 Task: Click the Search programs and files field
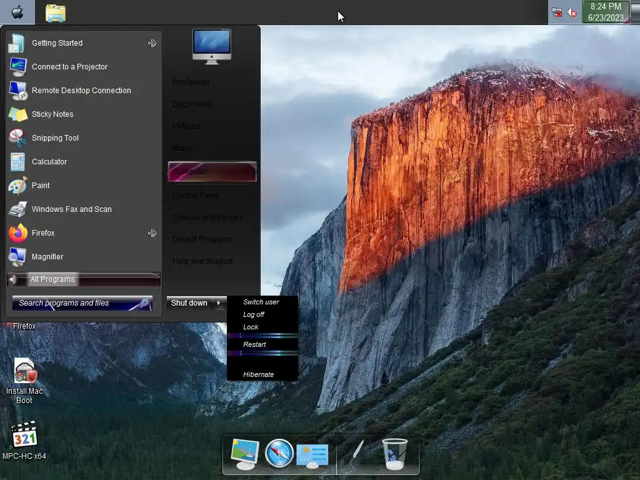(x=82, y=303)
